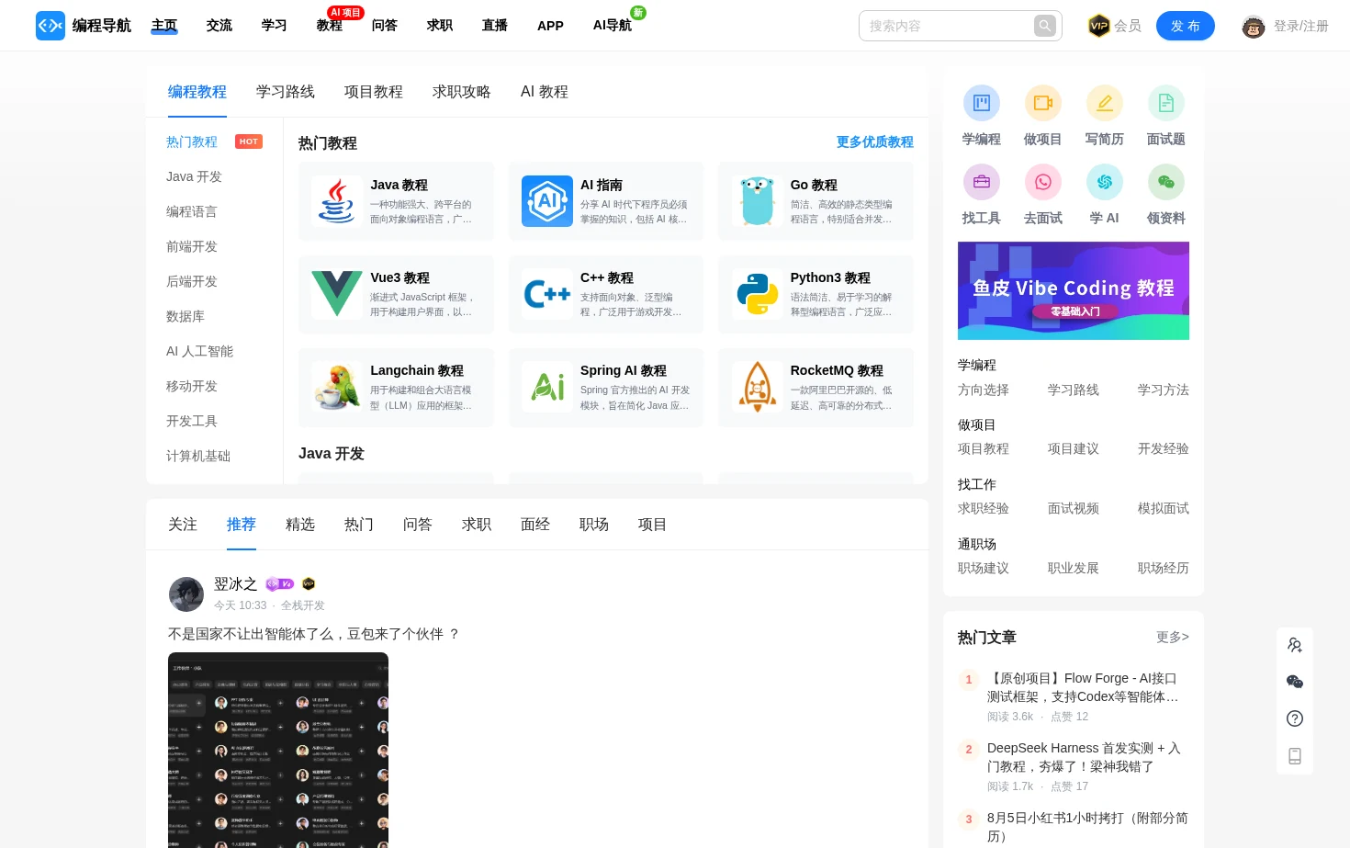This screenshot has height=848, width=1350.
Task: Click the Spring AI 教程 icon
Action: 547,387
